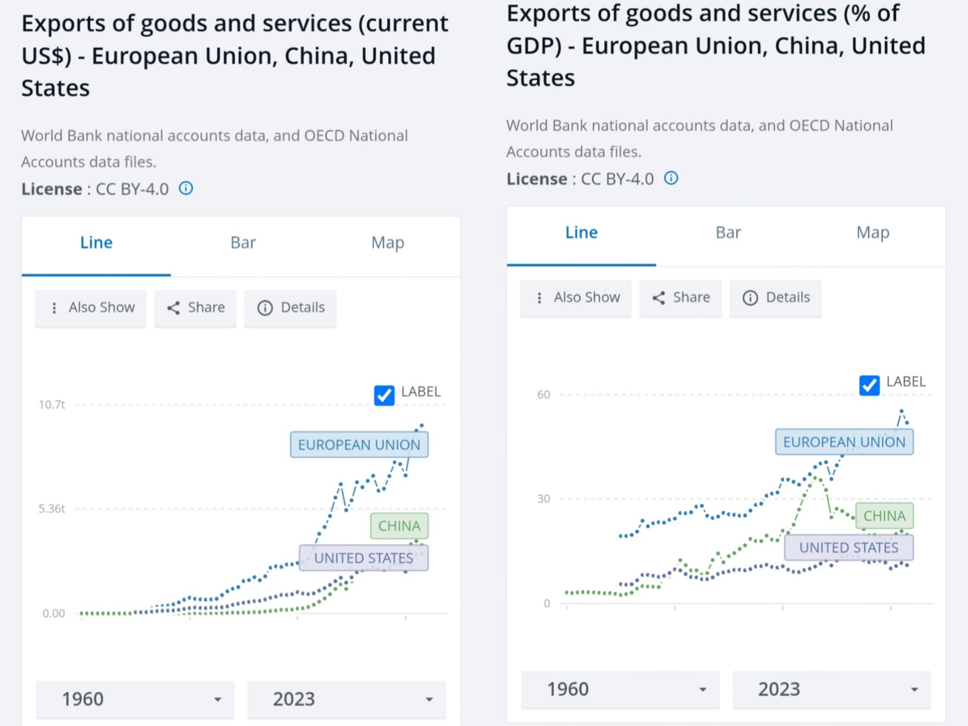Click license info icon on left chart
The height and width of the screenshot is (726, 968).
click(186, 189)
